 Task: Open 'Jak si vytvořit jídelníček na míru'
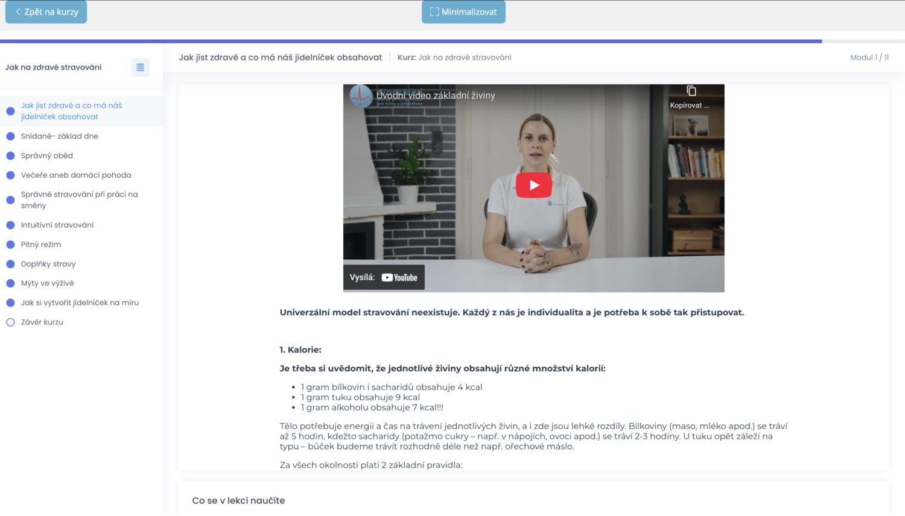(80, 303)
